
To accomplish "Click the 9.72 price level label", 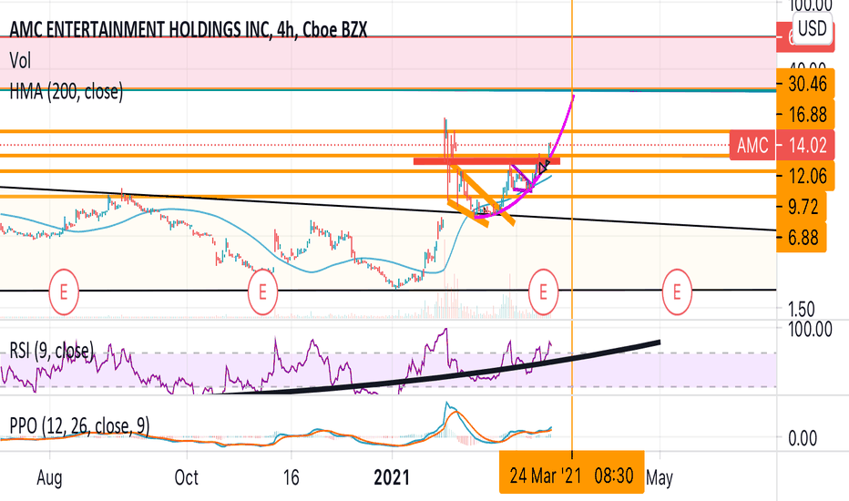I will click(802, 207).
